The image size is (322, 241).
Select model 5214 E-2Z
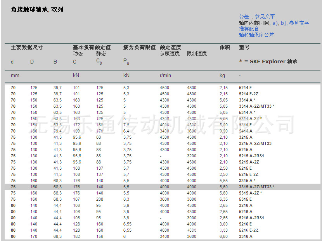(248, 94)
